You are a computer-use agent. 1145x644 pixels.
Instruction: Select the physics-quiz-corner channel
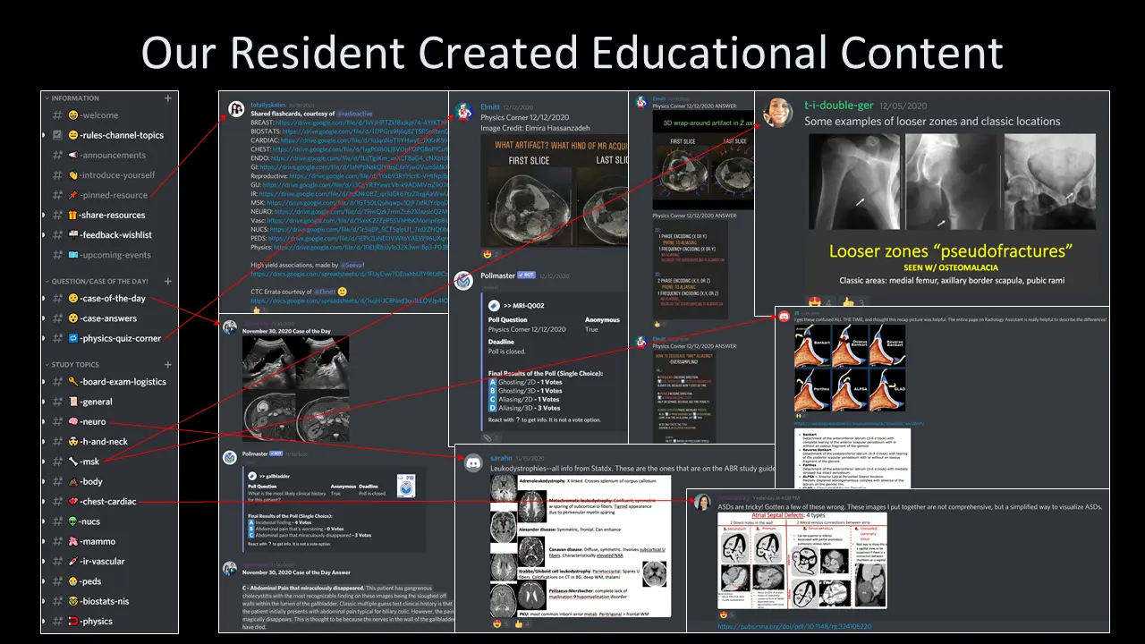pyautogui.click(x=120, y=338)
